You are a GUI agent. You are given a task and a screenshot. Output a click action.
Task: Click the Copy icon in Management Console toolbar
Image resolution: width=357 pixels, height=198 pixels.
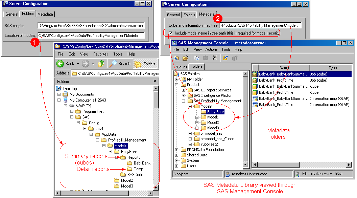point(197,58)
